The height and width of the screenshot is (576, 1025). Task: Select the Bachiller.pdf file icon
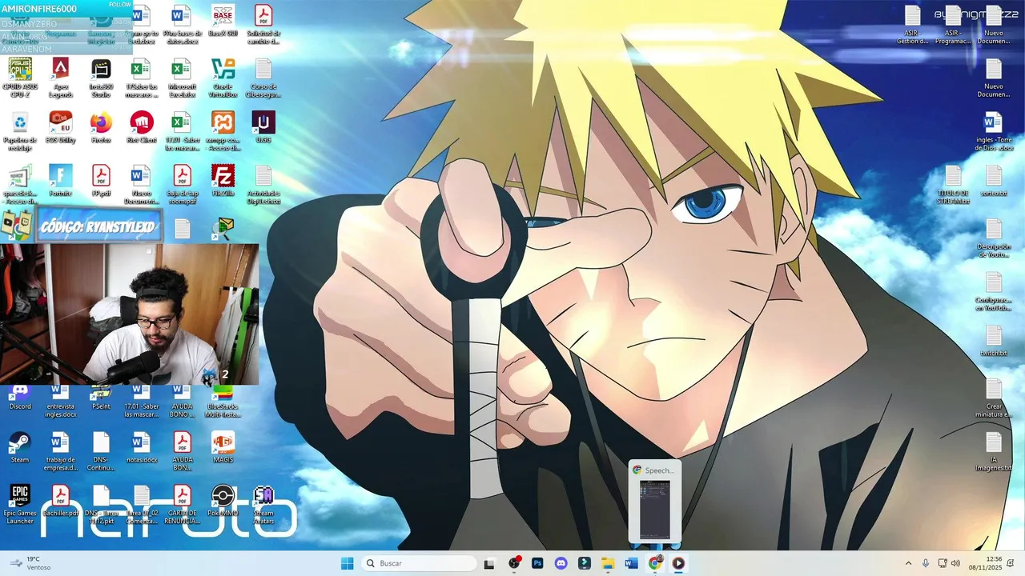pyautogui.click(x=61, y=502)
